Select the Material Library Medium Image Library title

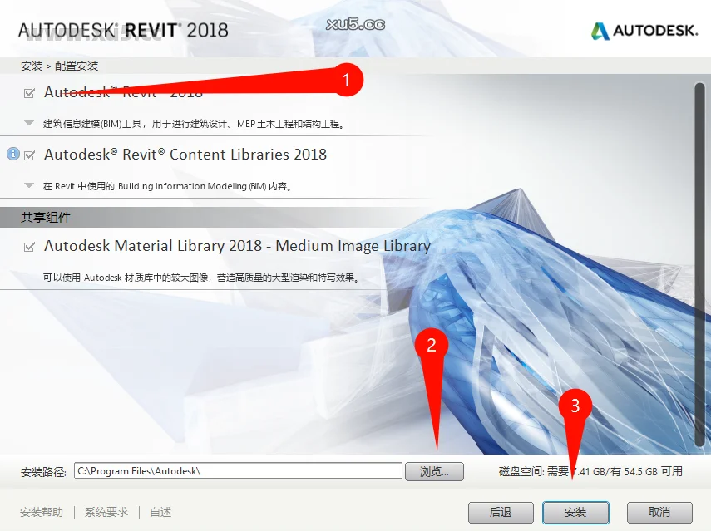click(237, 246)
